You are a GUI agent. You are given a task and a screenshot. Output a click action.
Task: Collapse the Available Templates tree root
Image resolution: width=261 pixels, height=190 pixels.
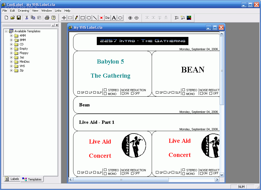click(x=6, y=31)
